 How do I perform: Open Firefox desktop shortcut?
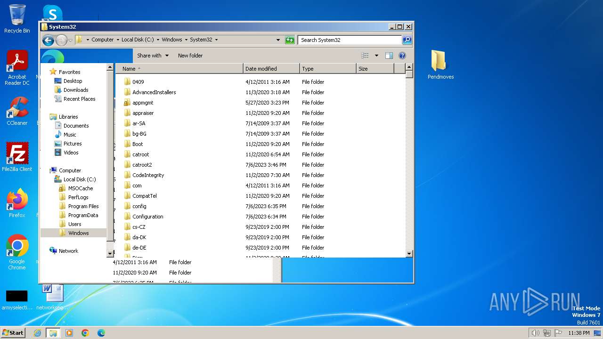(x=17, y=203)
